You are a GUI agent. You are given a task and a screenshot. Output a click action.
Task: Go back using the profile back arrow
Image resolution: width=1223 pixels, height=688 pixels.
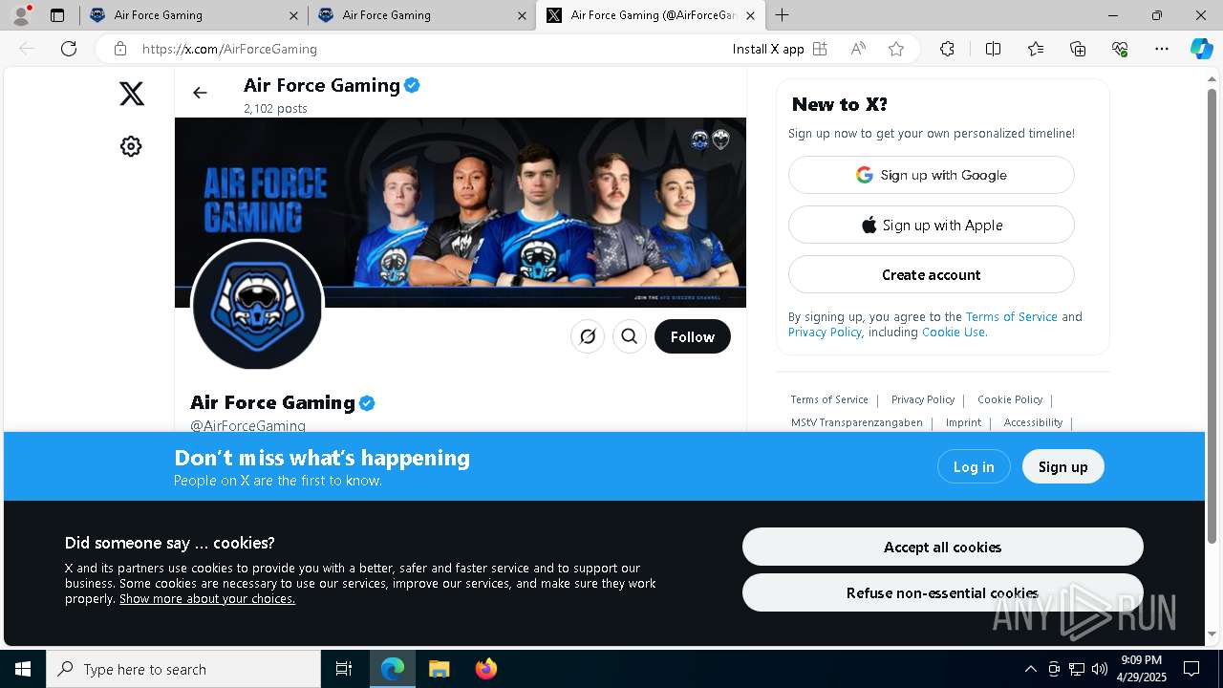[x=200, y=93]
